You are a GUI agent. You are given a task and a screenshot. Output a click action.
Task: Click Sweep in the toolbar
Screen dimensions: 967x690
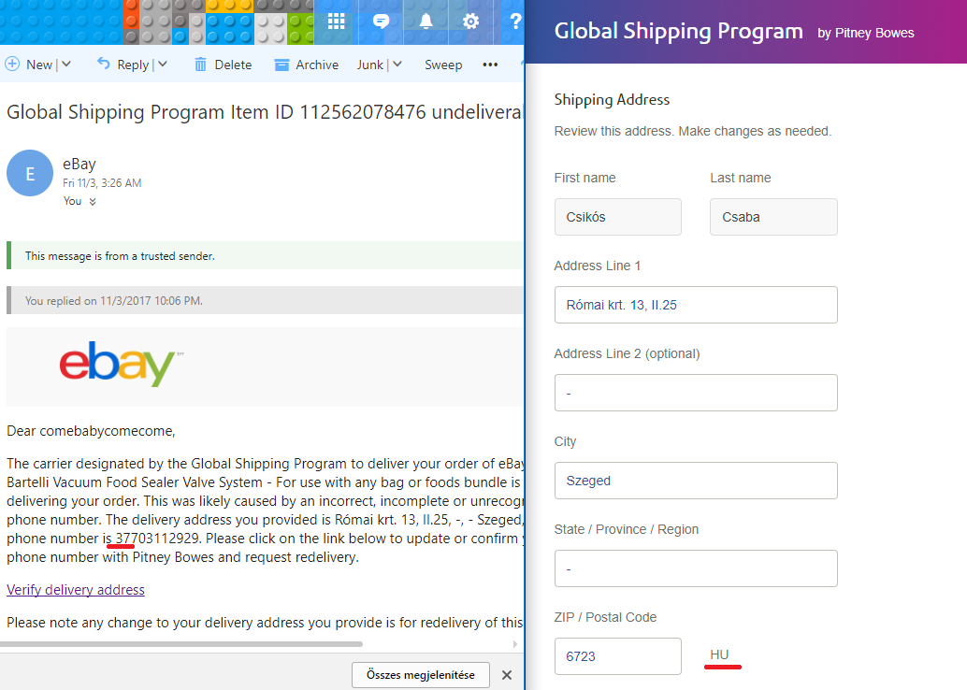[443, 65]
